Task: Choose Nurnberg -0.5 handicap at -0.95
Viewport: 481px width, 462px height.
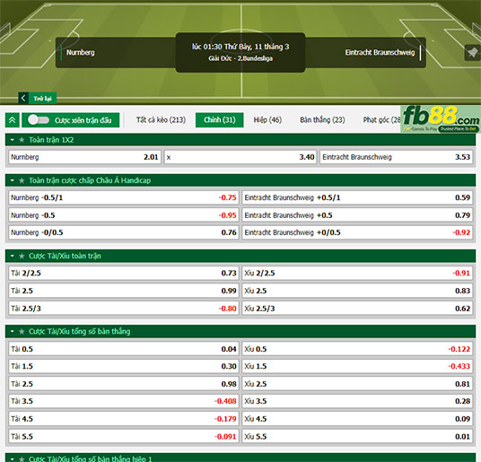Action: point(124,215)
